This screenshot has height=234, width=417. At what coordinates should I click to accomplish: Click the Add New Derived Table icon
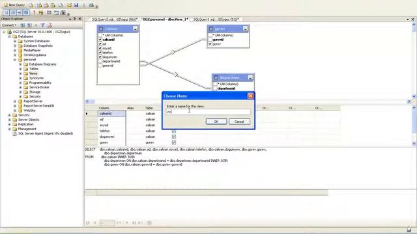click(x=63, y=12)
